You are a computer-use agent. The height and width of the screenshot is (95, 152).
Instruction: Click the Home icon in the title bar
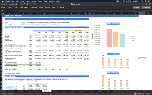[x=22, y=4]
